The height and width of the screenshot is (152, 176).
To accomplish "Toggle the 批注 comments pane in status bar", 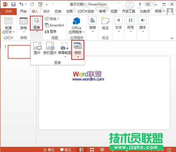I will tap(65, 150).
